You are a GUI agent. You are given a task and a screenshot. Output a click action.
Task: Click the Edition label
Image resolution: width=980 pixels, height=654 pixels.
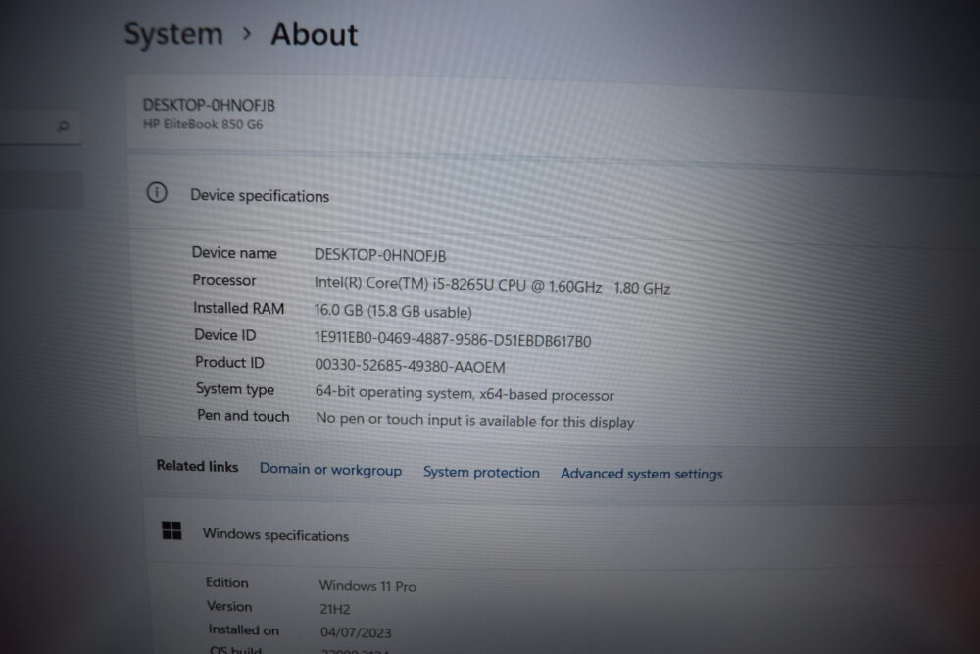227,582
